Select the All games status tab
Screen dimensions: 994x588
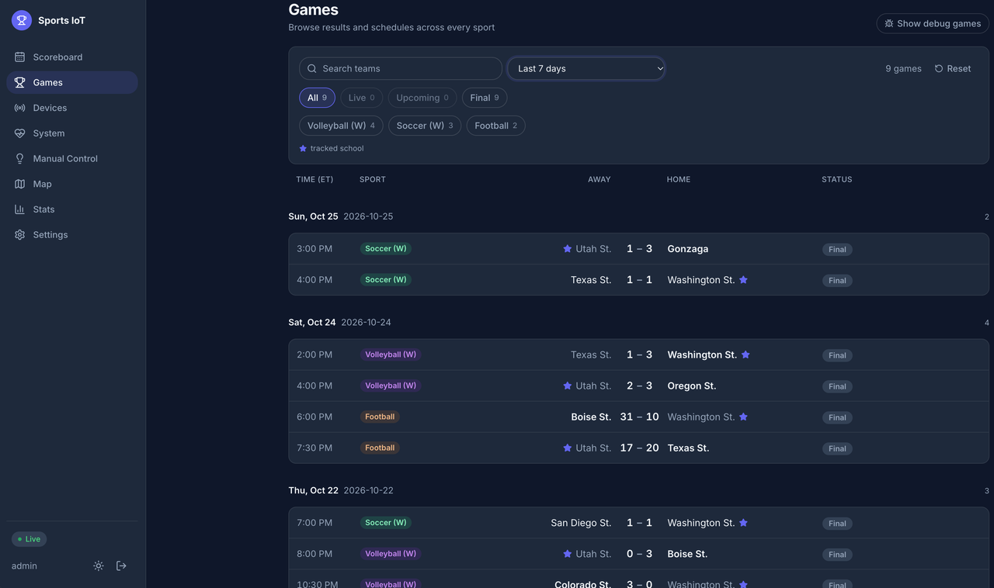click(x=317, y=98)
